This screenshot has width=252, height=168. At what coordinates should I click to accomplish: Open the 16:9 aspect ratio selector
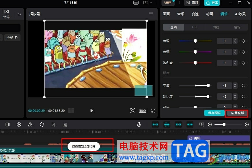(x=143, y=111)
